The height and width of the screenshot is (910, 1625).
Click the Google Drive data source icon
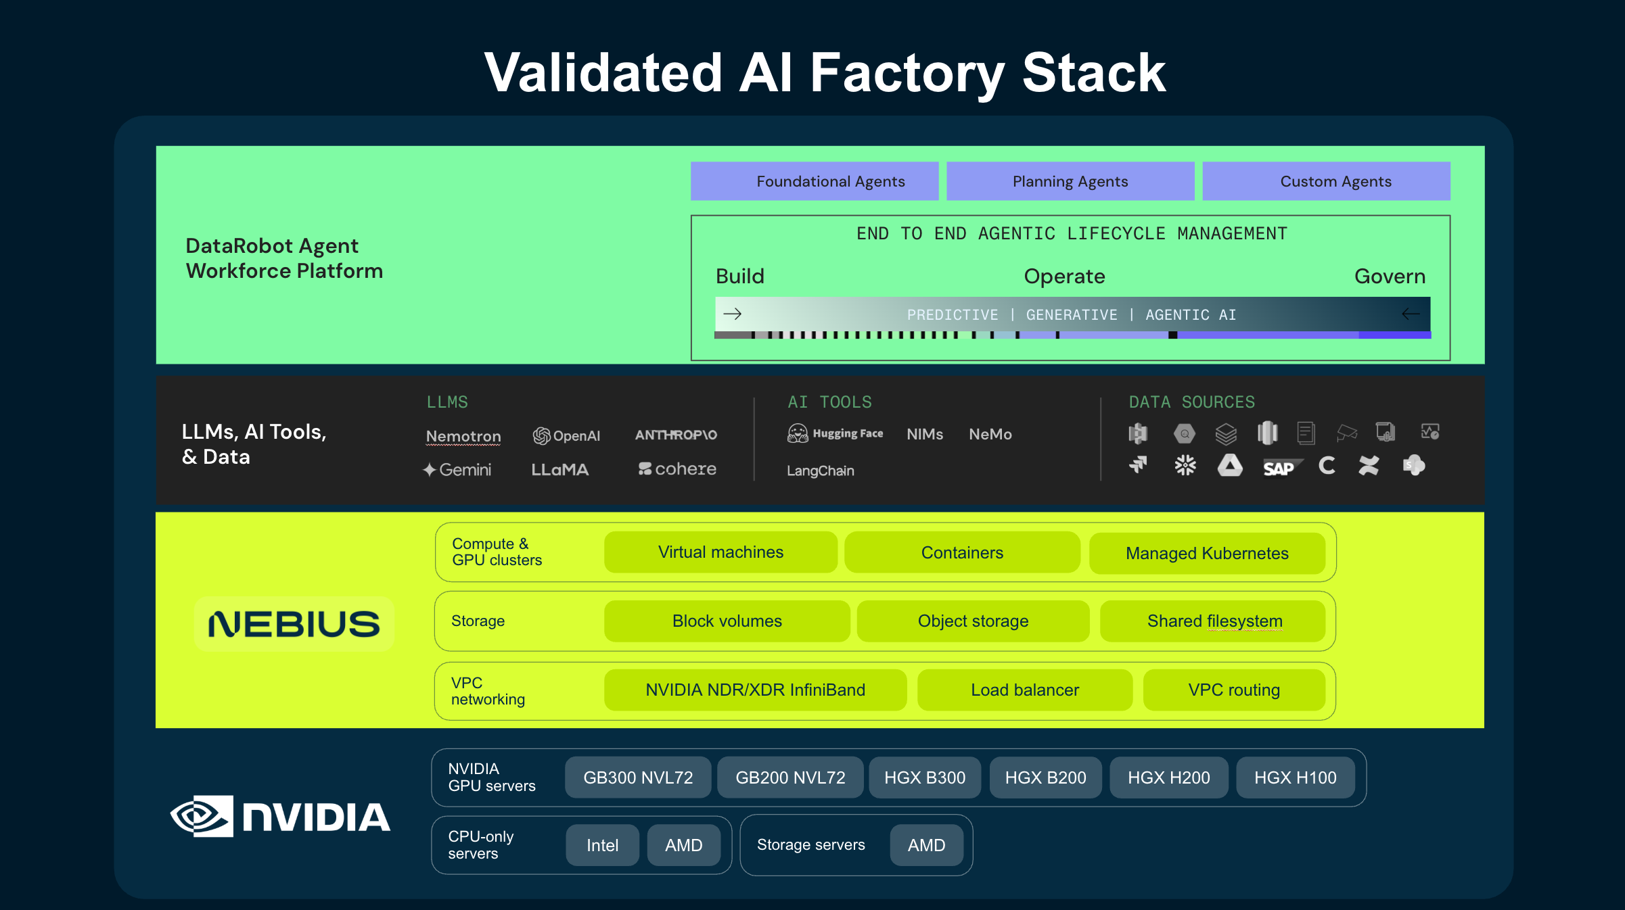pos(1230,465)
